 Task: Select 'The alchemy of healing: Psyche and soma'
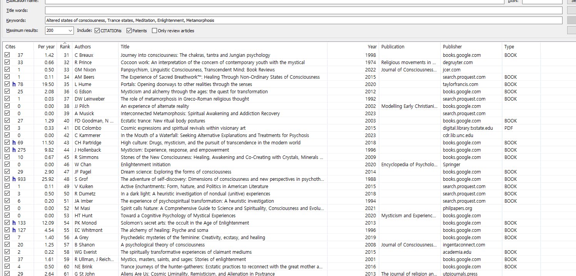[x=164, y=230]
